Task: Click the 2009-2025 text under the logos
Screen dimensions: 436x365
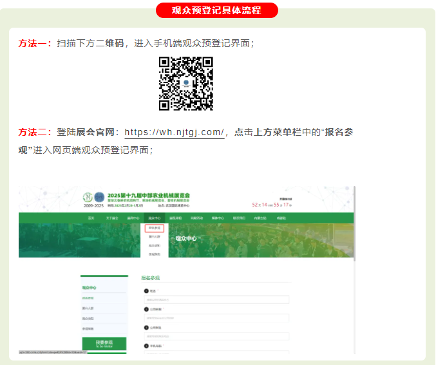Action: [x=93, y=206]
